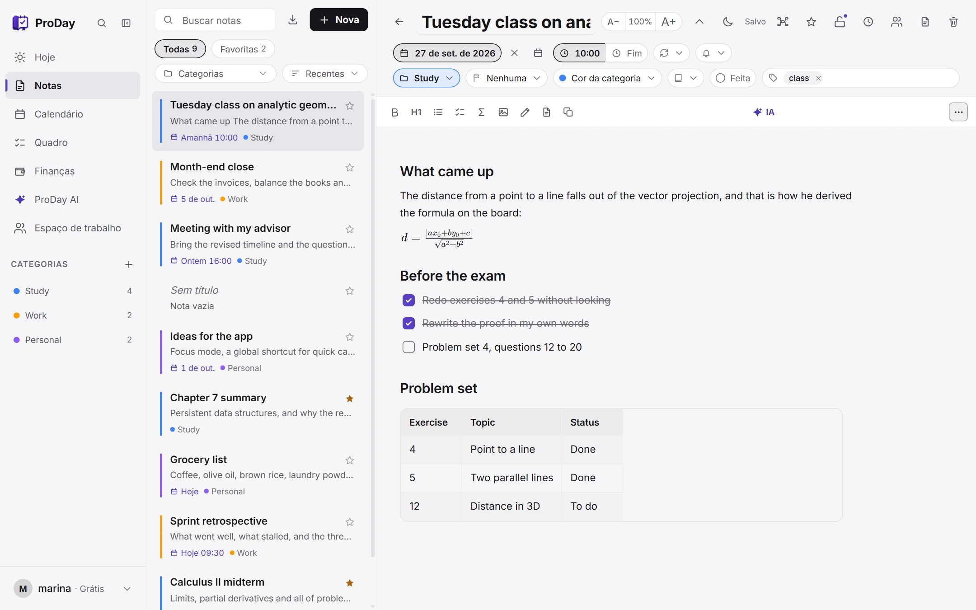976x610 pixels.
Task: Insert a bulleted list
Action: click(x=438, y=112)
